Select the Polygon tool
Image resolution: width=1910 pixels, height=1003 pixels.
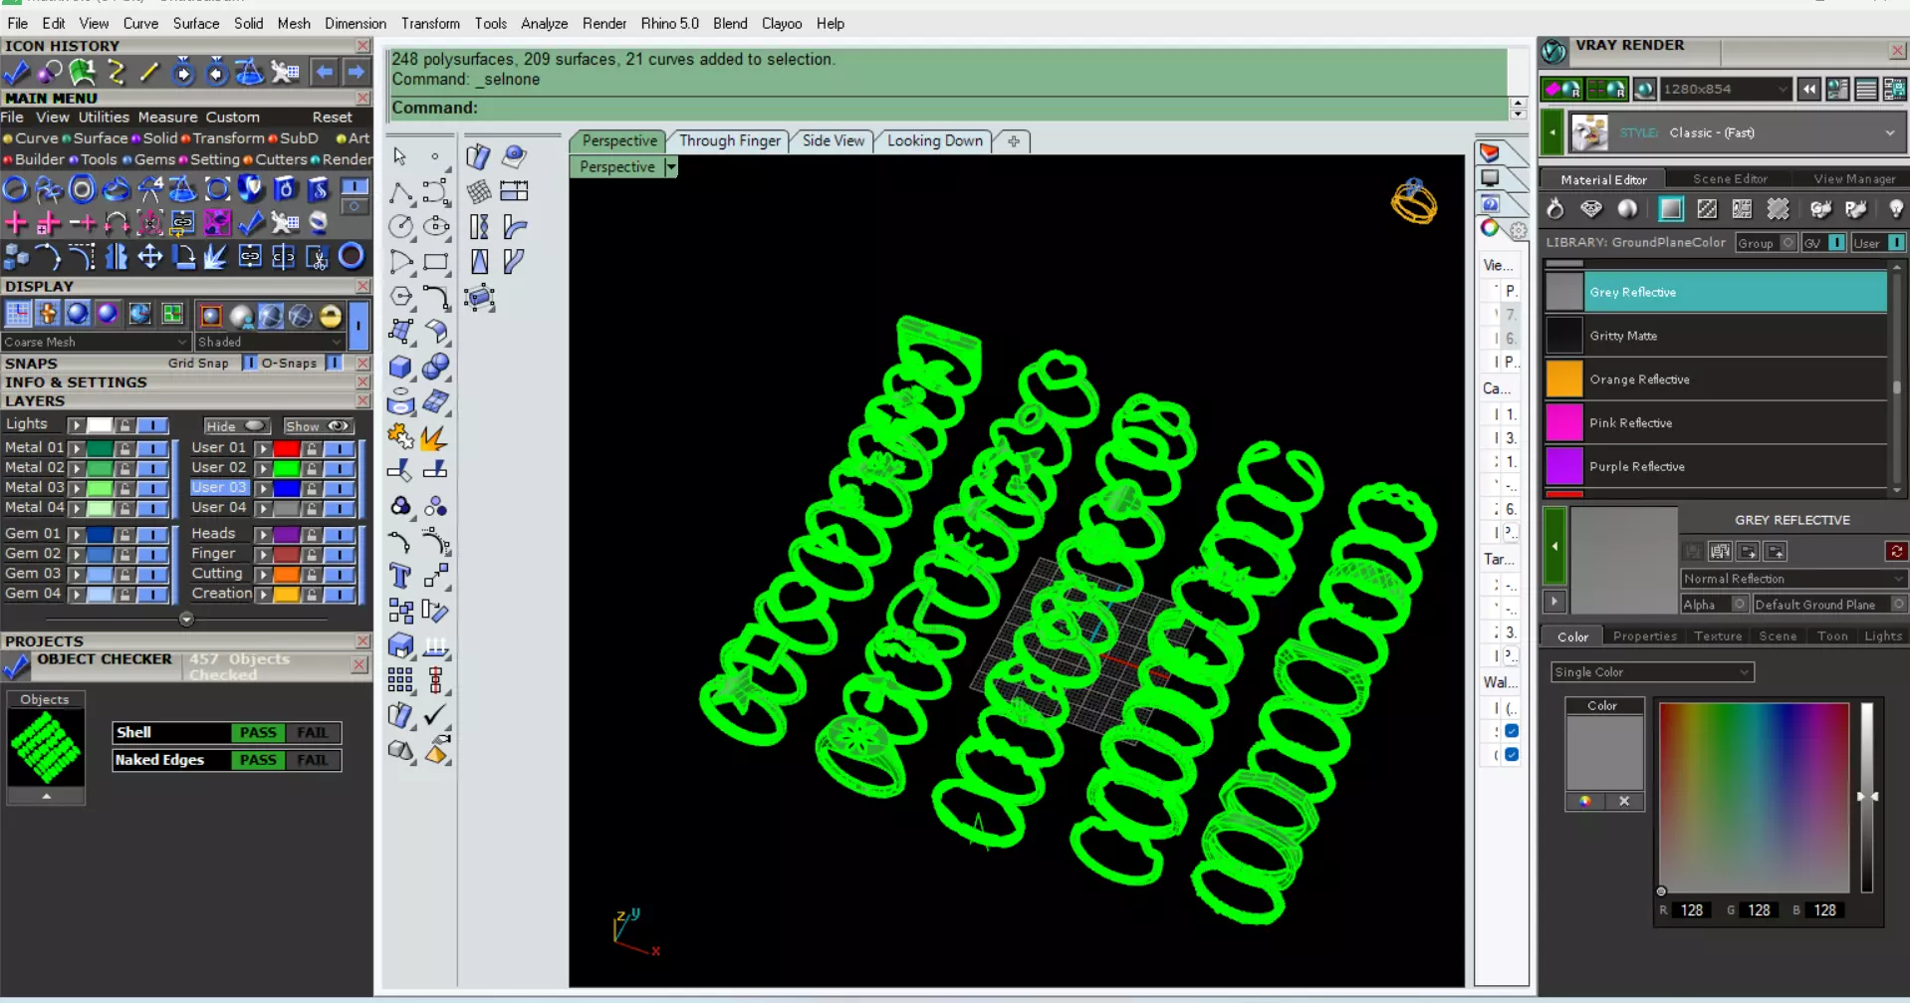click(400, 297)
